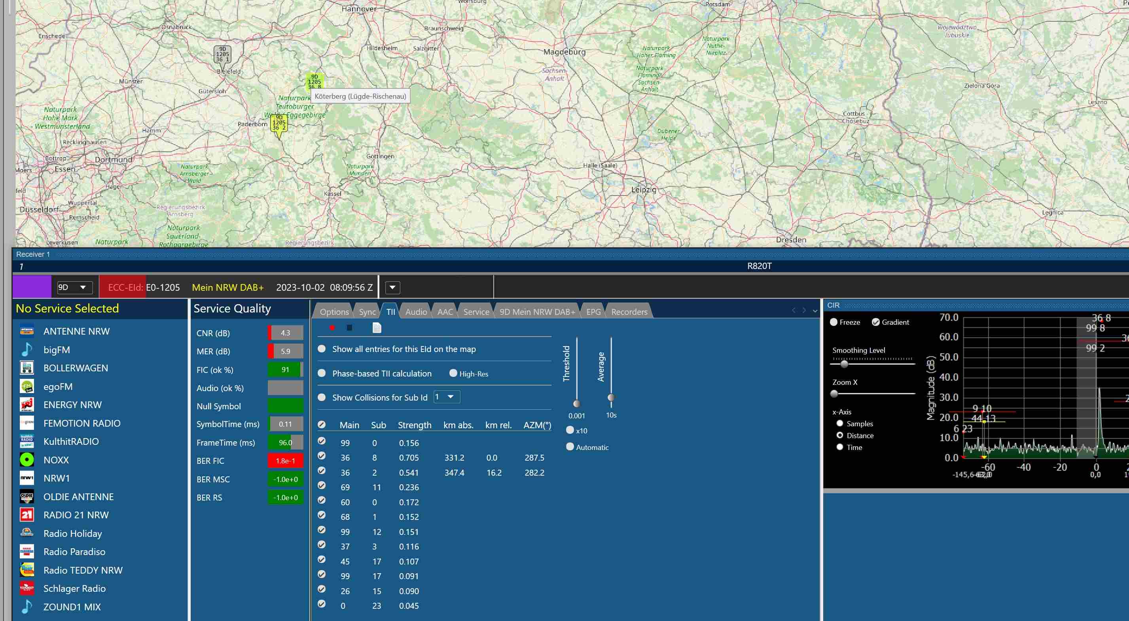Start TII recording with red record icon
Viewport: 1129px width, 621px height.
click(x=332, y=328)
